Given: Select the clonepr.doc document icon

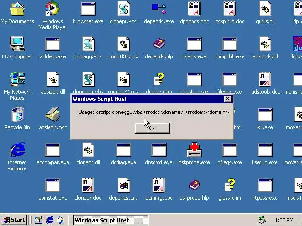Looking at the screenshot, I should click(x=88, y=186).
